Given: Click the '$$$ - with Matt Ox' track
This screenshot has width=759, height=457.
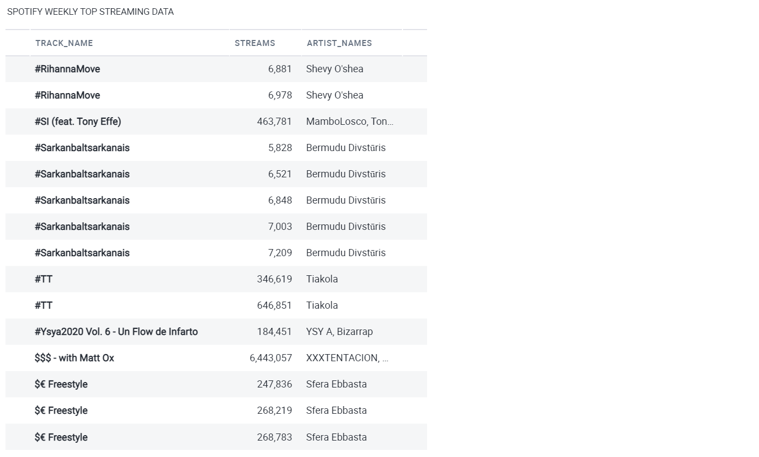Looking at the screenshot, I should pyautogui.click(x=74, y=358).
